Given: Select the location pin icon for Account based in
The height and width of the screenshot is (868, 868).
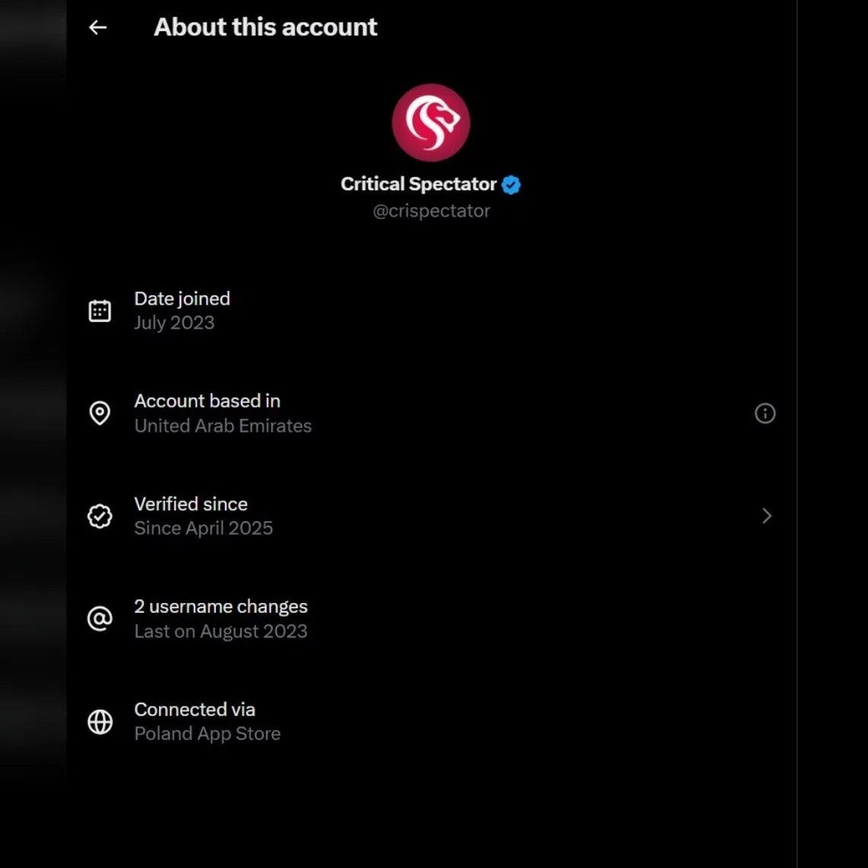Looking at the screenshot, I should click(100, 413).
